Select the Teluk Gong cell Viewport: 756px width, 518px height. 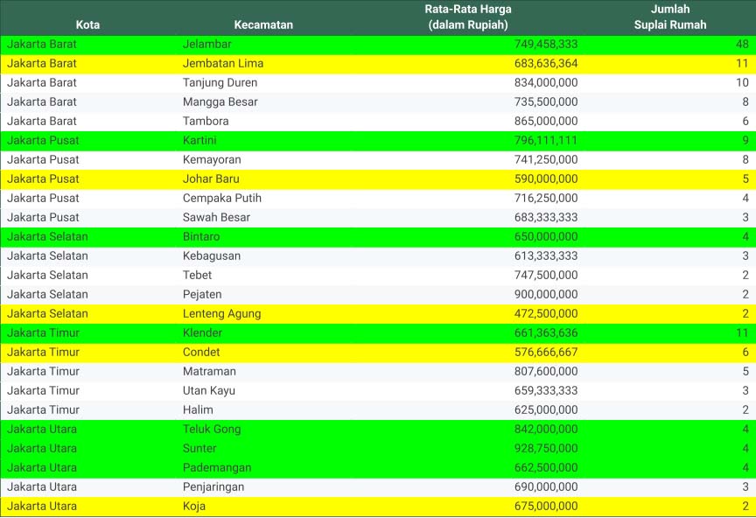(x=212, y=429)
